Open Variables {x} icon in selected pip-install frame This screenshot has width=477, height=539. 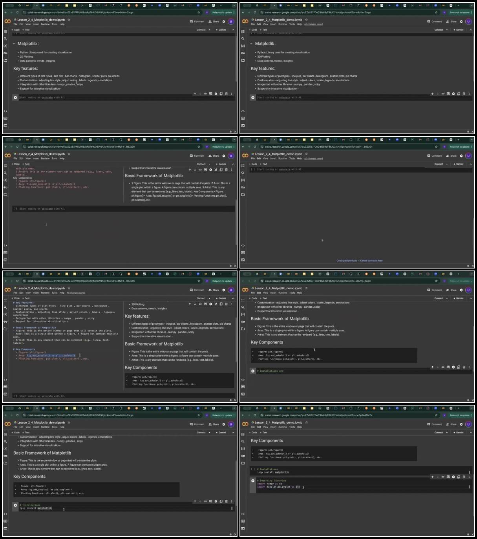(5, 449)
